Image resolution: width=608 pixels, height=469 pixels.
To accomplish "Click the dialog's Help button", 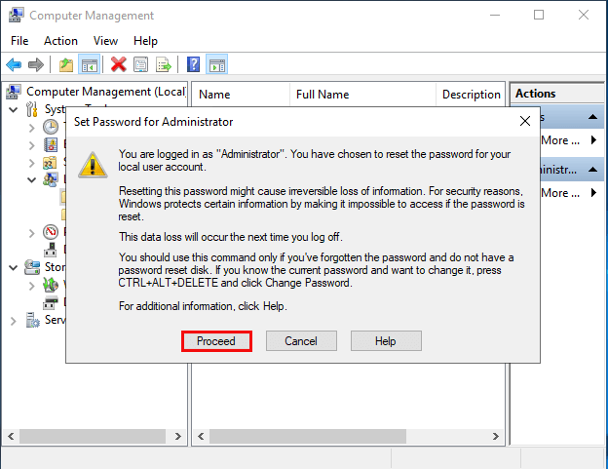I will [386, 341].
